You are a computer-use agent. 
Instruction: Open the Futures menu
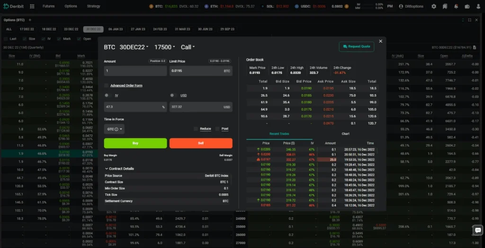point(48,7)
